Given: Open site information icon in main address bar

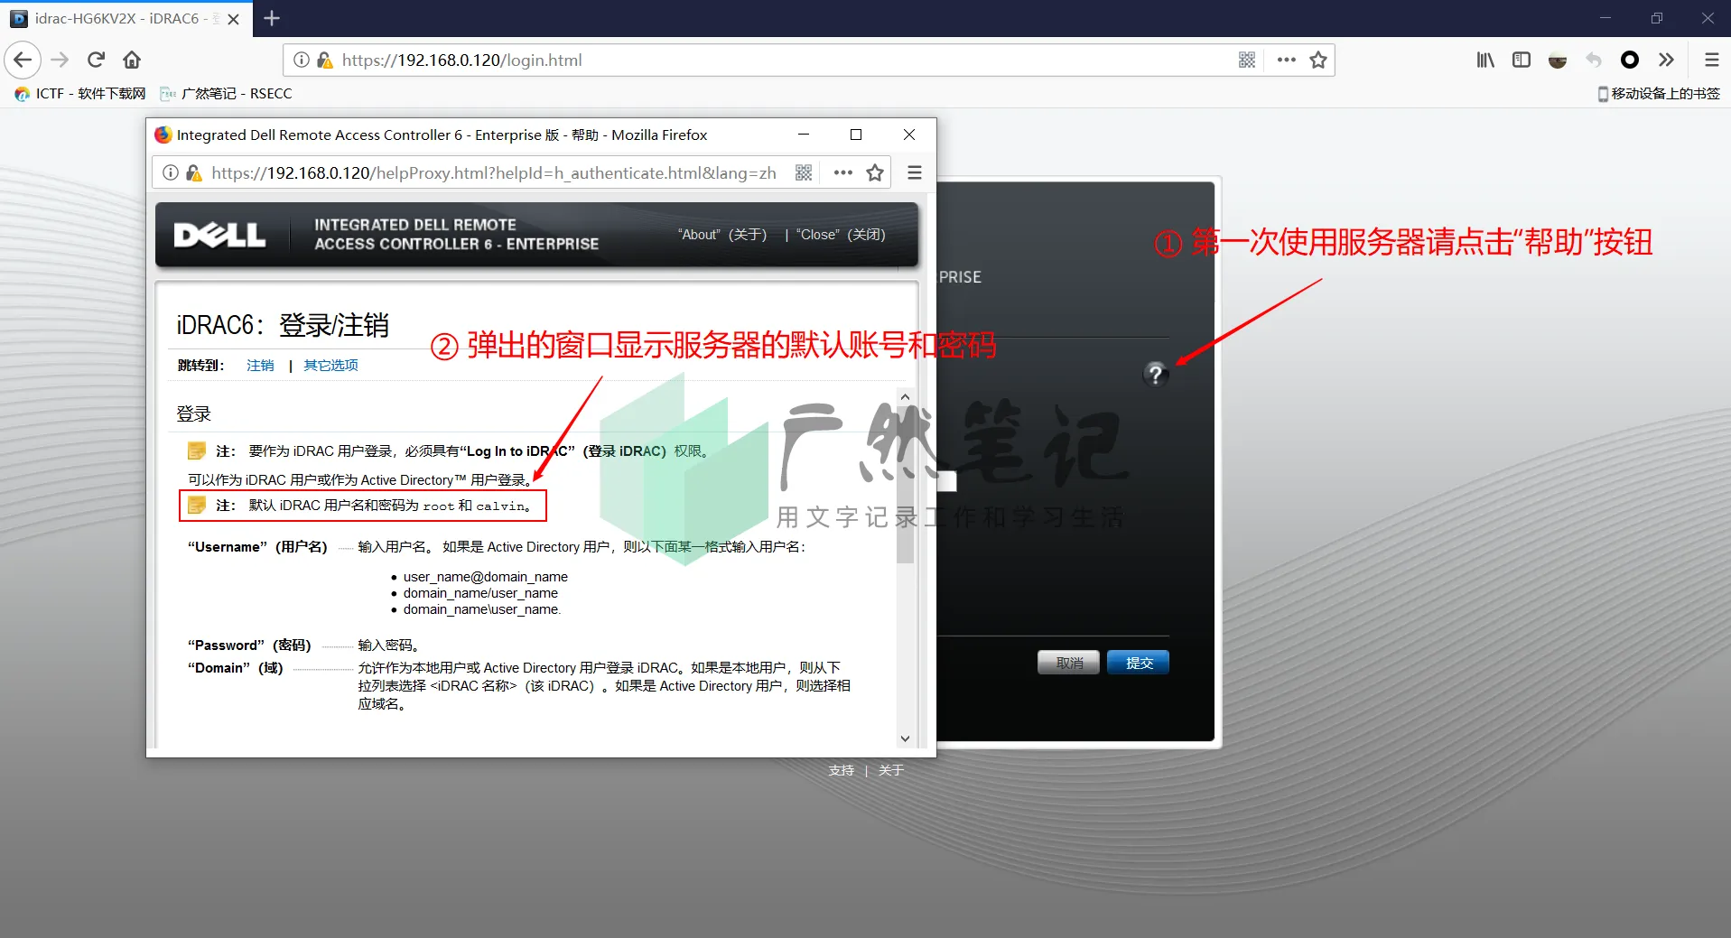Looking at the screenshot, I should coord(302,60).
